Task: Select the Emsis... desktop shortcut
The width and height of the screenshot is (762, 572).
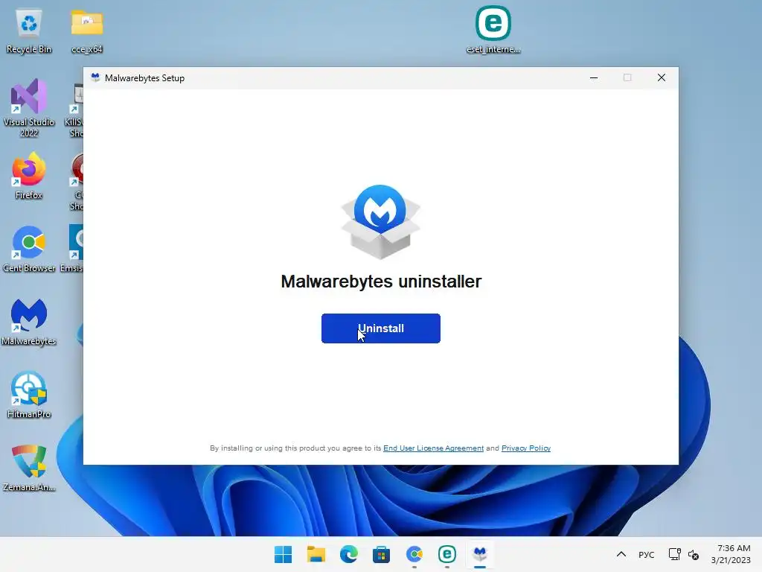Action: (72, 249)
